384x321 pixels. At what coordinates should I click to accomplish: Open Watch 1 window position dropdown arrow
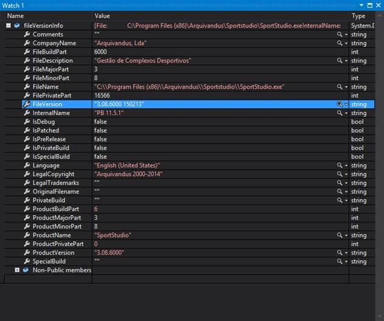coord(361,5)
